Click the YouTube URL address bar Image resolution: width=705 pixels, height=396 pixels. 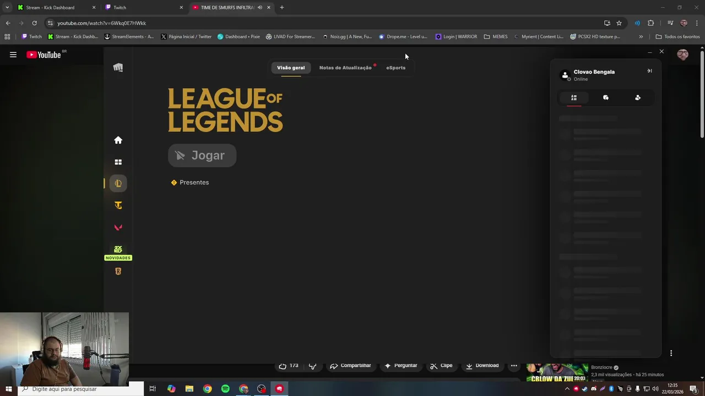click(325, 23)
